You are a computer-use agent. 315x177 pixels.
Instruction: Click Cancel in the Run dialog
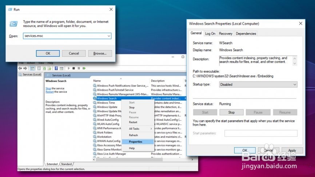click(74, 53)
